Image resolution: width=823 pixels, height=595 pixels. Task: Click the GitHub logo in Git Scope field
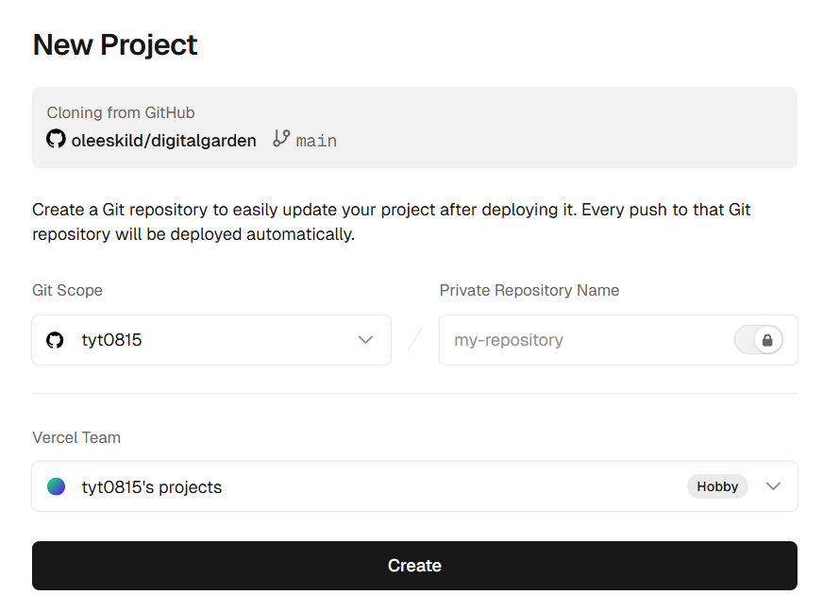(x=56, y=340)
